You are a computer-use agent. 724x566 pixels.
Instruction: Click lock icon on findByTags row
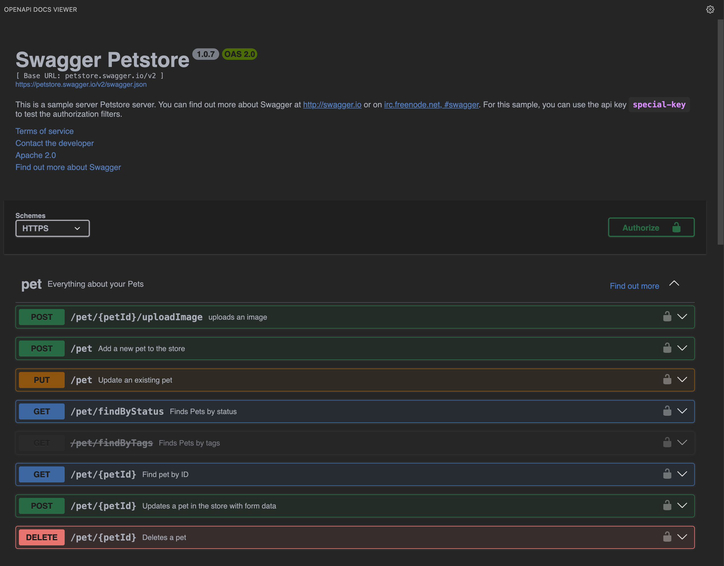[667, 443]
